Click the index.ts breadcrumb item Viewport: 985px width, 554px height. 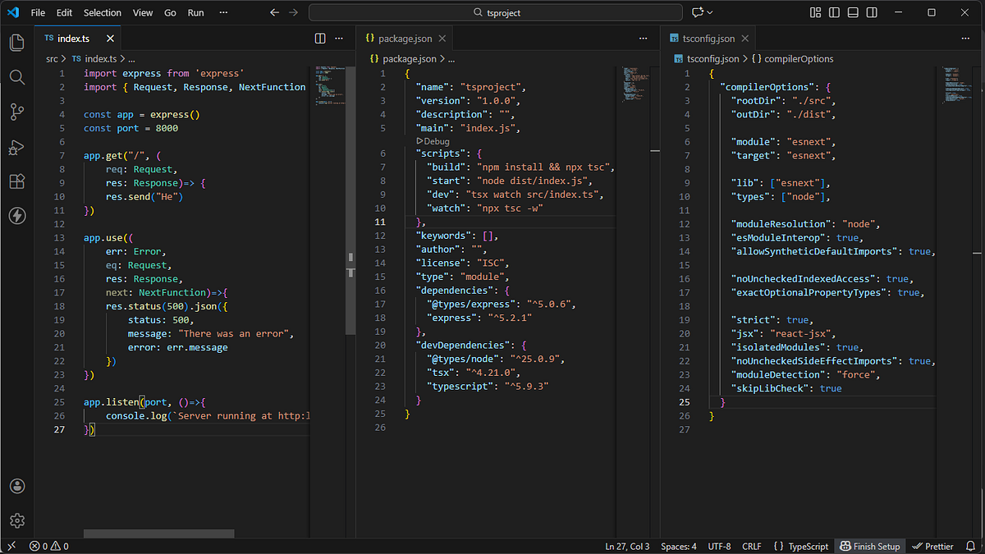point(94,59)
